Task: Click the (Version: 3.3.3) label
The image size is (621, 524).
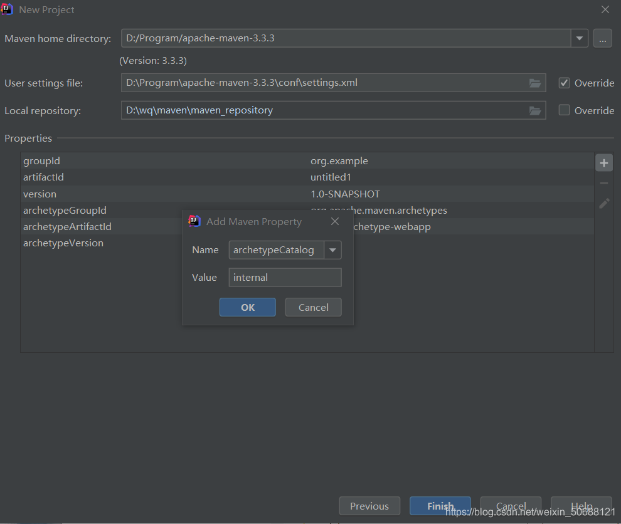Action: point(153,61)
